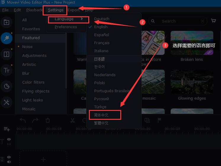Open the Favorites filter category
This screenshot has width=221, height=166.
31,29
